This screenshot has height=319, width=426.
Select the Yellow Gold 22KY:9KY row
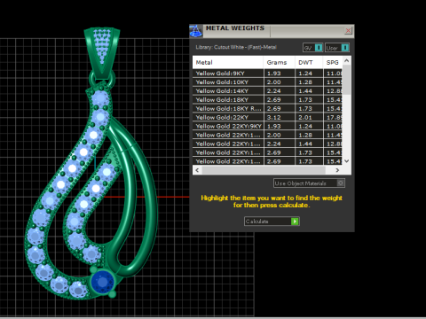pyautogui.click(x=267, y=126)
